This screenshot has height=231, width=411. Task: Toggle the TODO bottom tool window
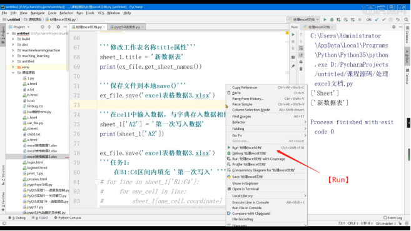(40, 218)
